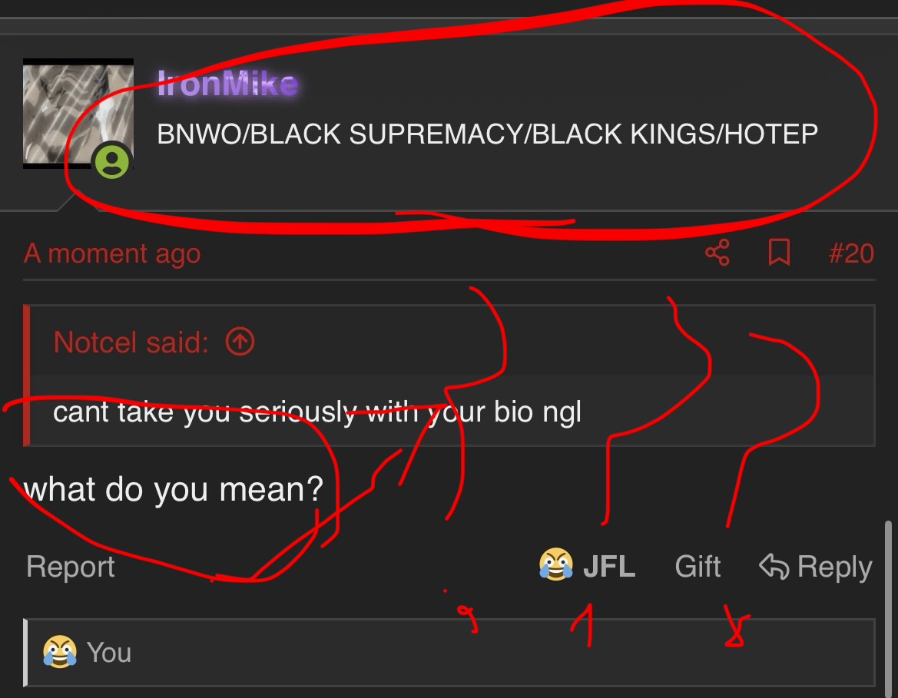Report this post
This screenshot has height=698, width=898.
tap(71, 567)
